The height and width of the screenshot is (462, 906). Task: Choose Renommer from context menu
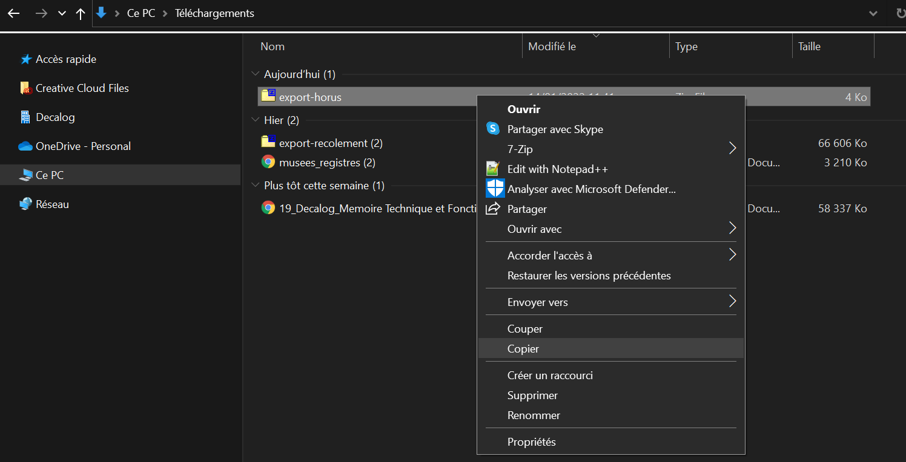tap(534, 415)
